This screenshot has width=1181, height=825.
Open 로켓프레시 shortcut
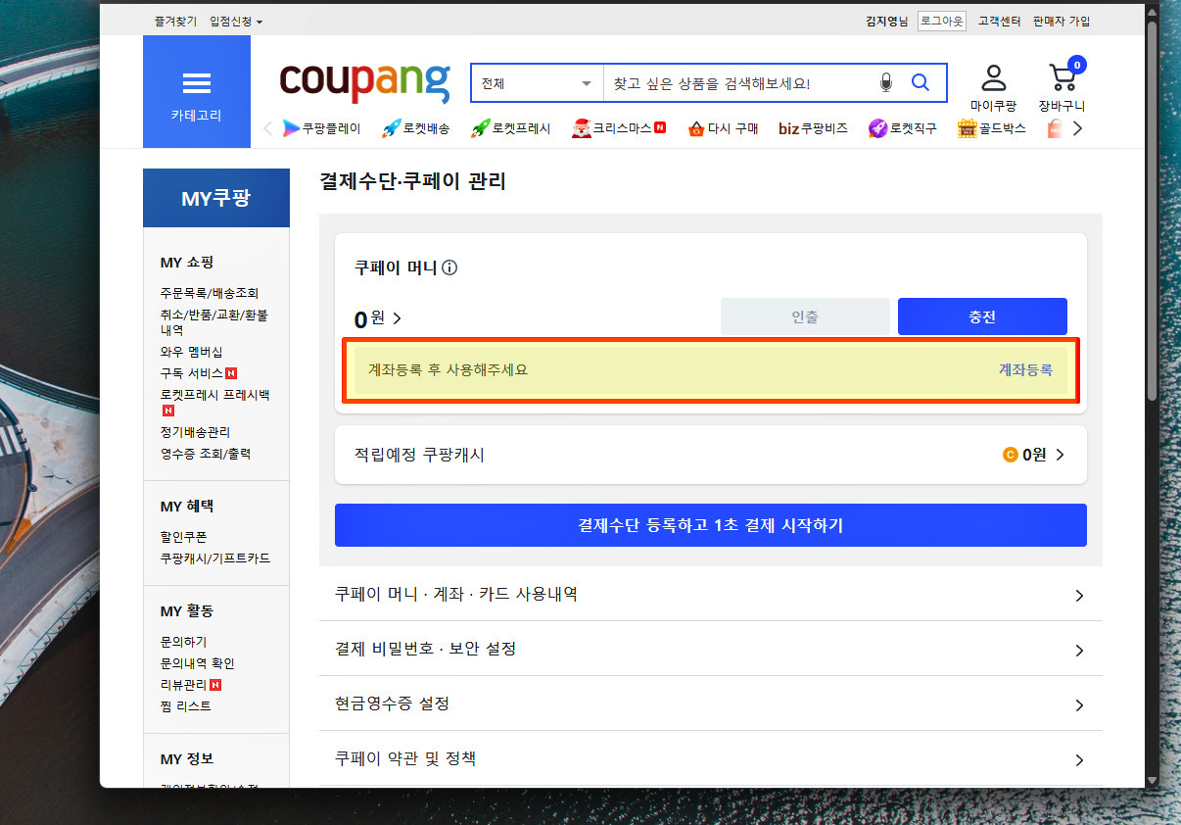(x=510, y=128)
